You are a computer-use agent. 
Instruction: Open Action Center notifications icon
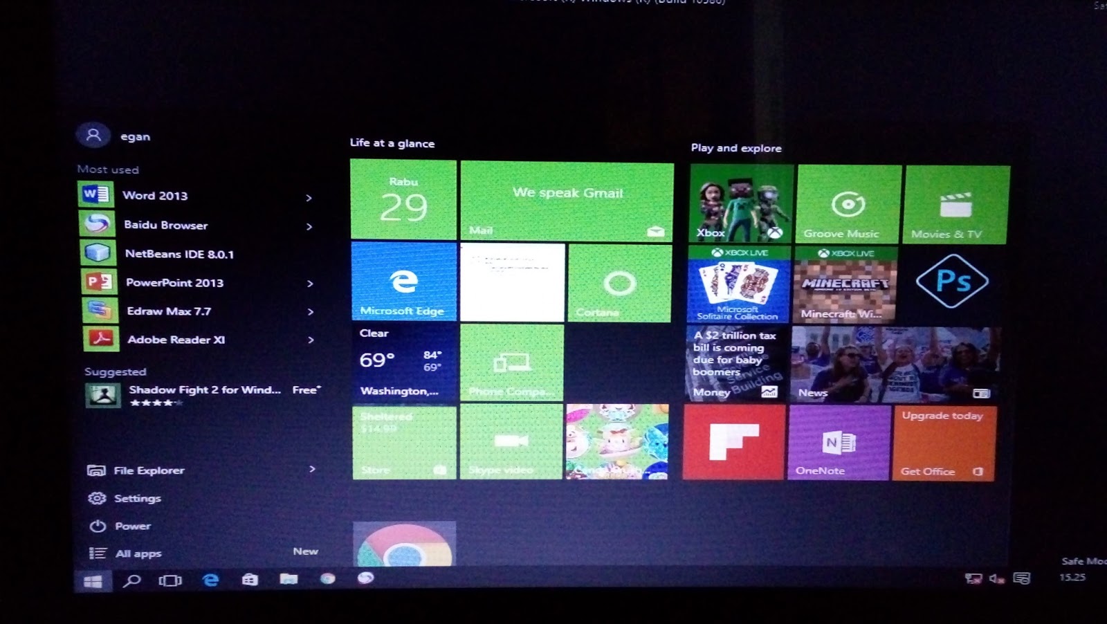1021,578
